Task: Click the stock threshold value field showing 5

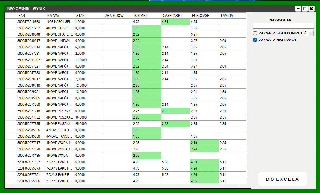Action: point(306,33)
